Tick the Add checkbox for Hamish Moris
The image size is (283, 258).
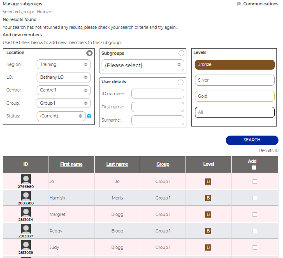tap(255, 198)
